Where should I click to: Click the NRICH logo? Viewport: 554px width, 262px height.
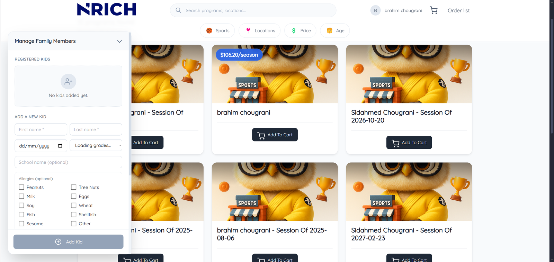[x=107, y=10]
